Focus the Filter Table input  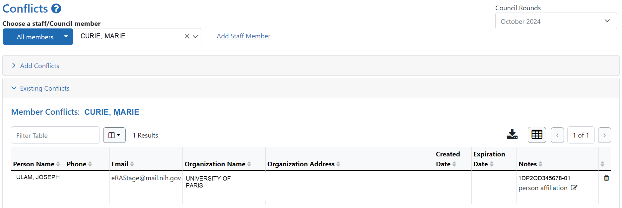pyautogui.click(x=55, y=135)
